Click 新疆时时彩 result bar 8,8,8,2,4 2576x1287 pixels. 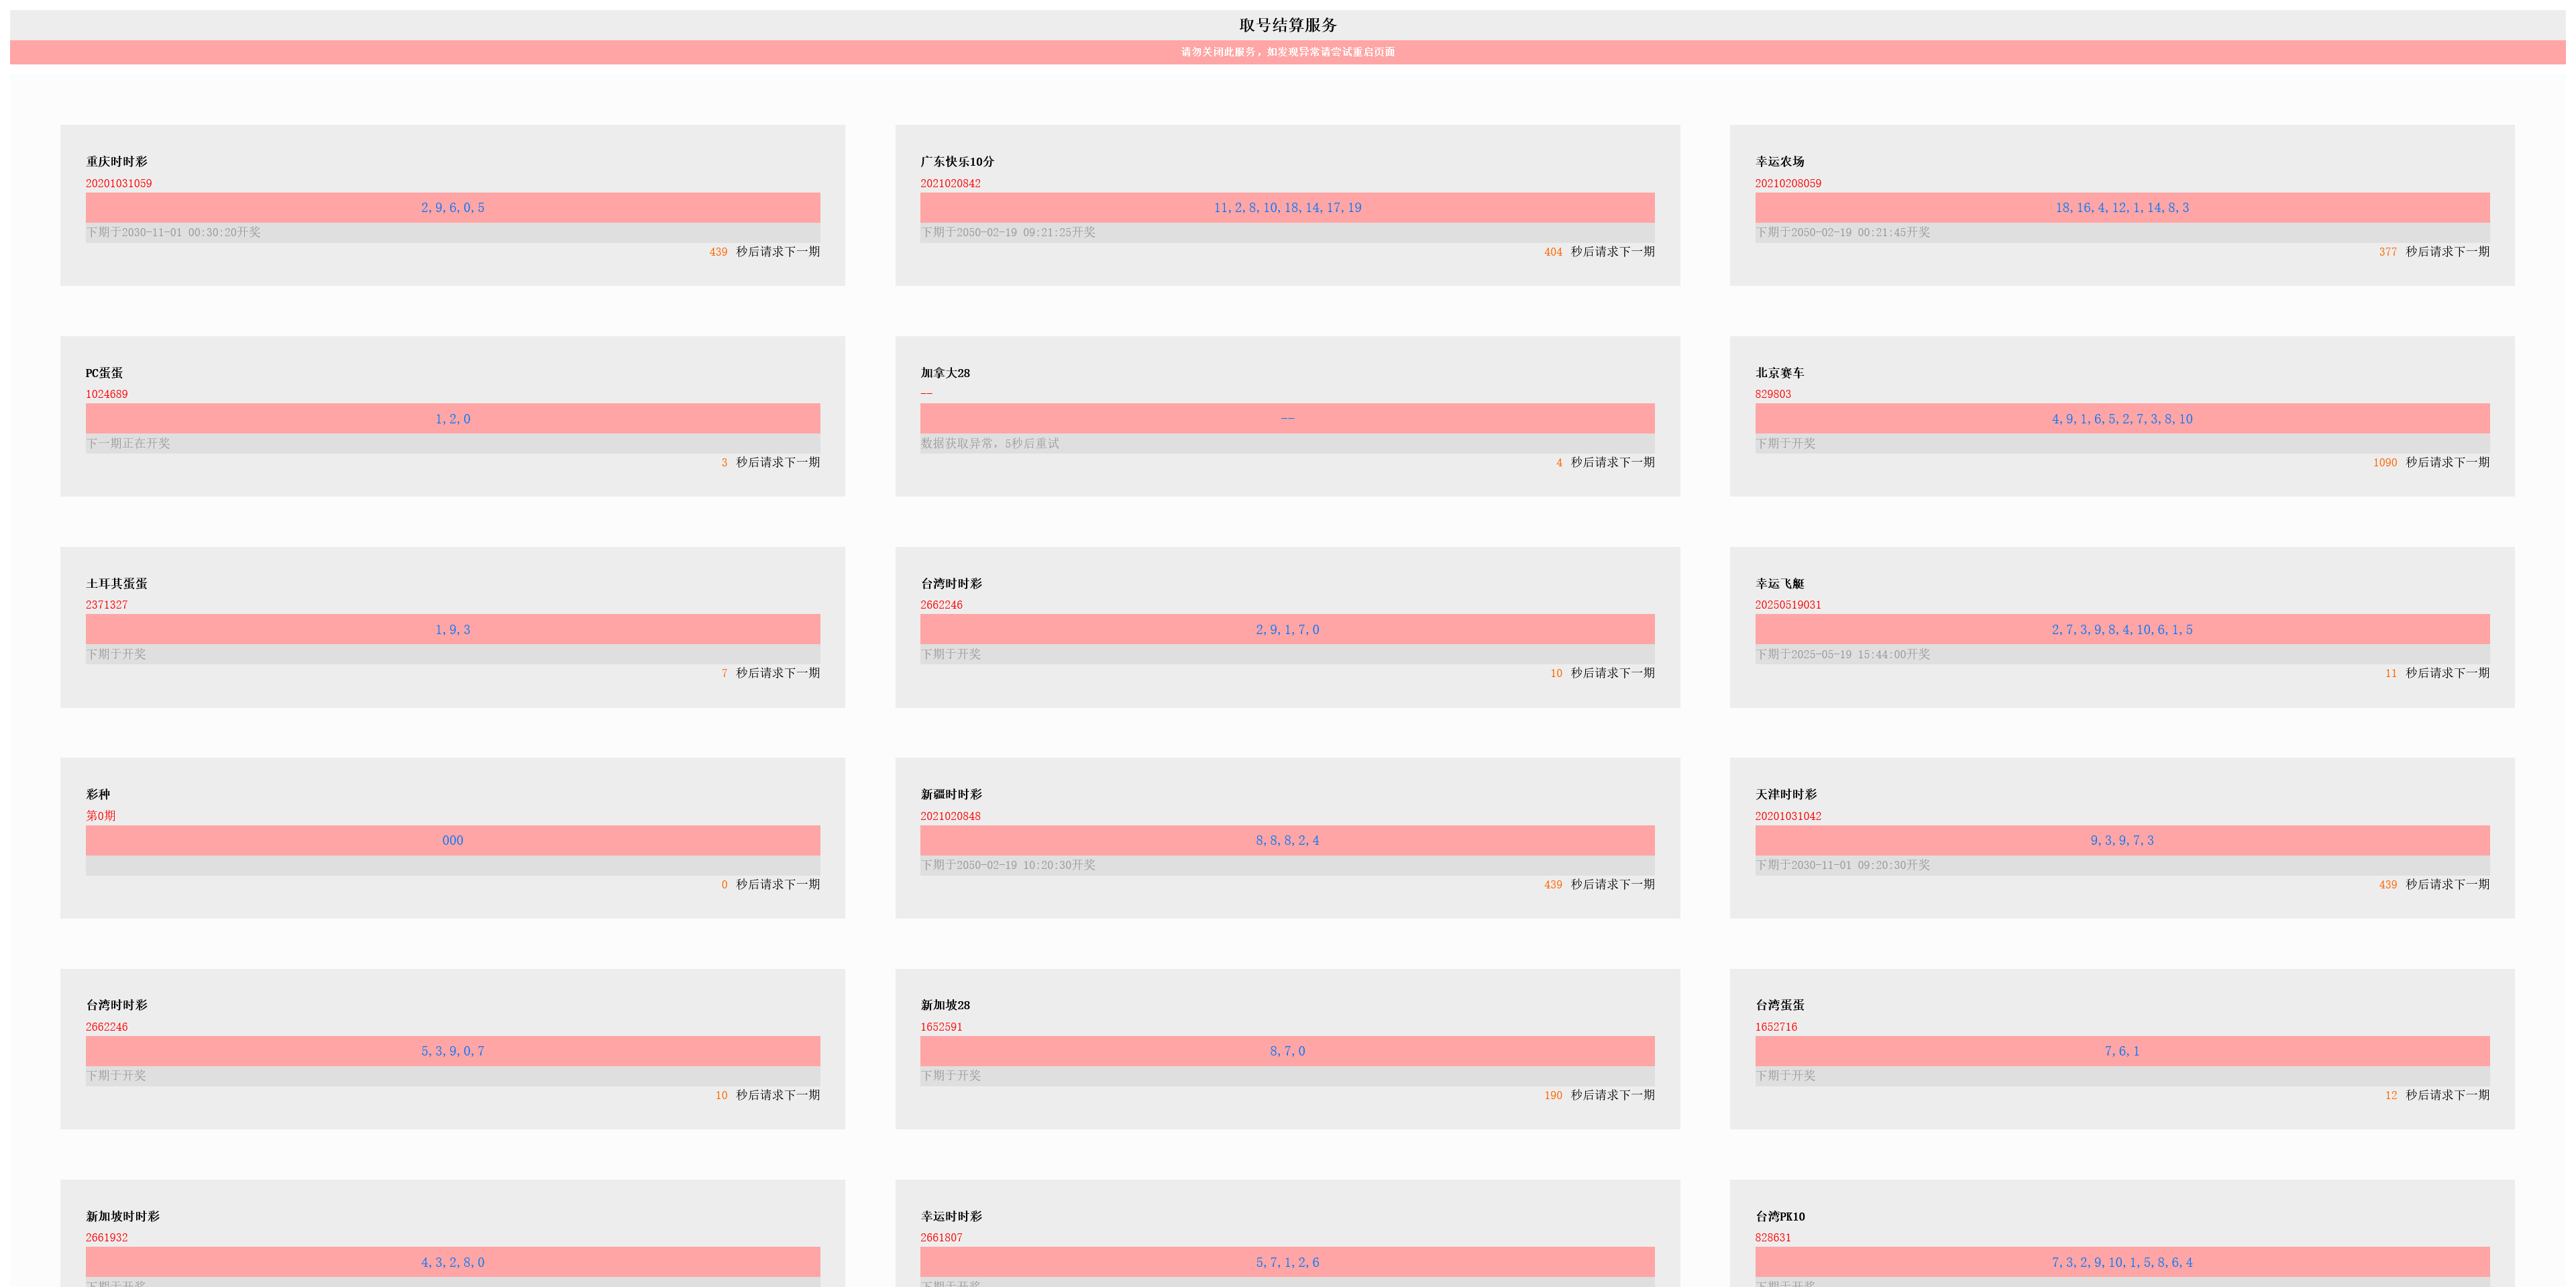tap(1287, 841)
